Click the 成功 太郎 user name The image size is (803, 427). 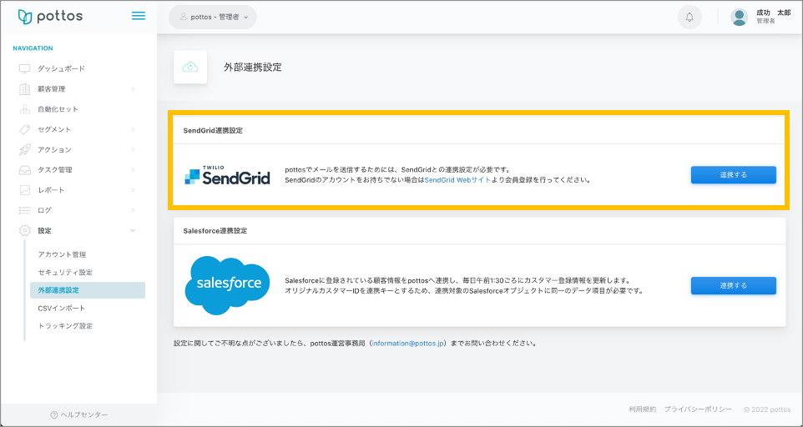coord(773,13)
